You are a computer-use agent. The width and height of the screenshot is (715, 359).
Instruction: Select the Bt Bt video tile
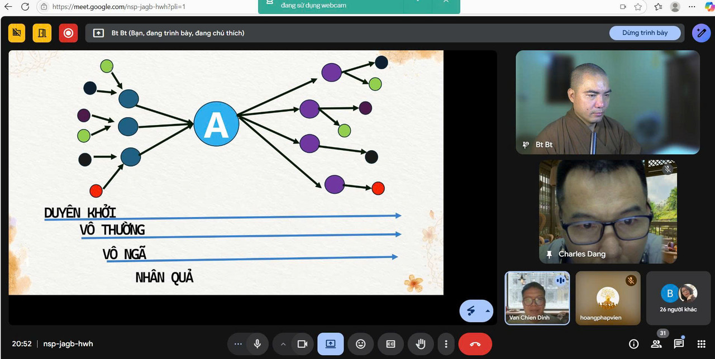(x=608, y=102)
